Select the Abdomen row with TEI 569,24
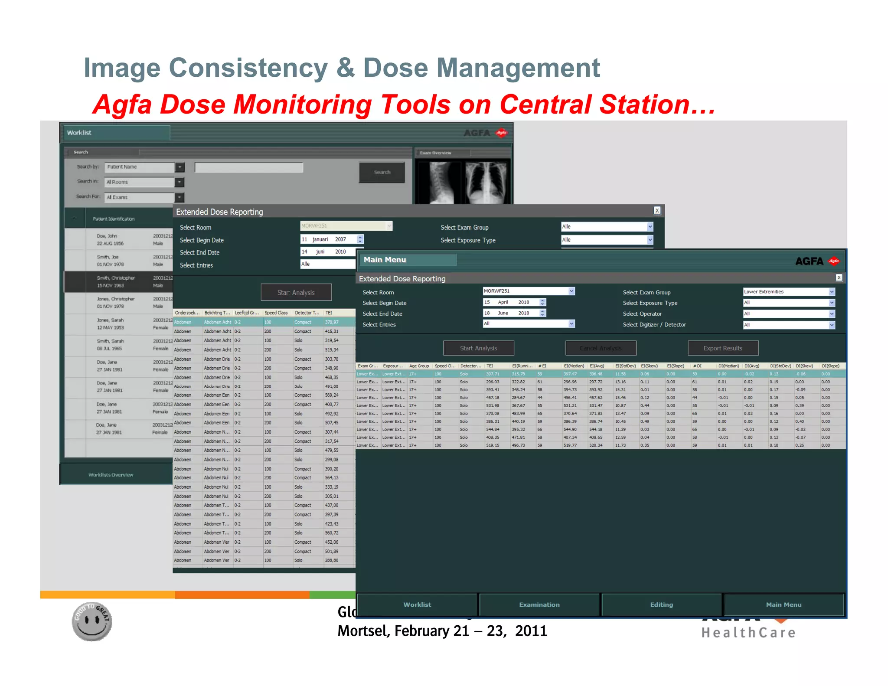Image resolution: width=888 pixels, height=686 pixels. pos(264,395)
